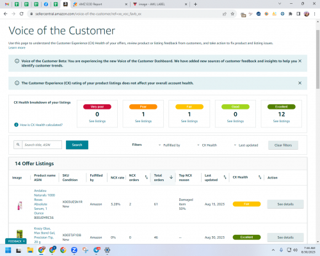Open the Chrome three-dot menu

(315, 14)
